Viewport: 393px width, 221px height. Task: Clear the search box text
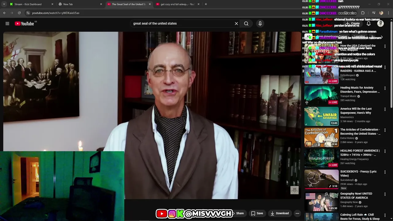[x=236, y=24]
